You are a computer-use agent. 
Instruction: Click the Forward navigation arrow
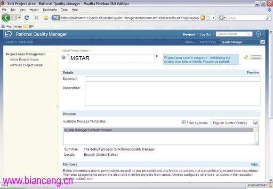pyautogui.click(x=14, y=18)
